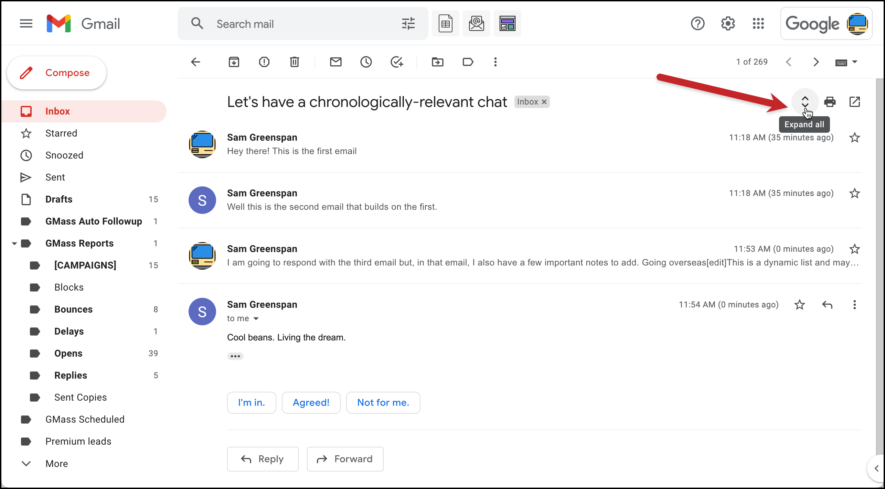
Task: Click the Agreed! smart reply button
Action: point(311,402)
